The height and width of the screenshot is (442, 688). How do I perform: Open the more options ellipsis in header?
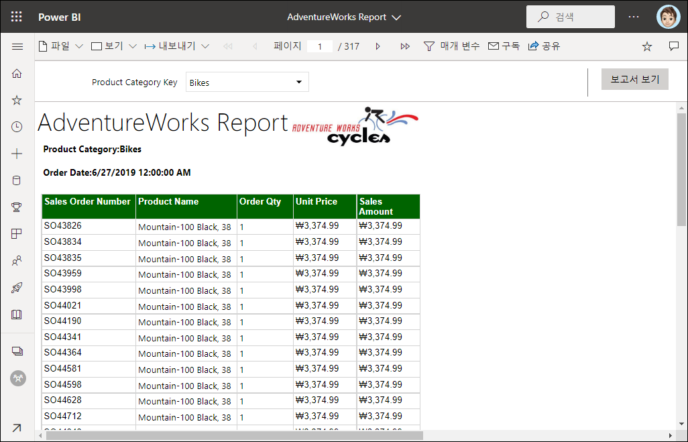(x=634, y=17)
